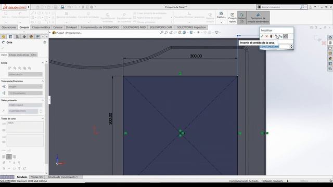This screenshot has height=187, width=333.
Task: Open Estudio de movimiento 1 tab
Action: coord(62,177)
